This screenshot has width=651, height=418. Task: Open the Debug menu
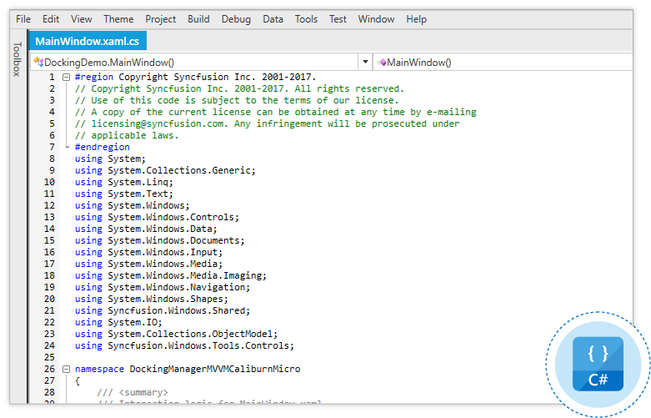pos(236,19)
